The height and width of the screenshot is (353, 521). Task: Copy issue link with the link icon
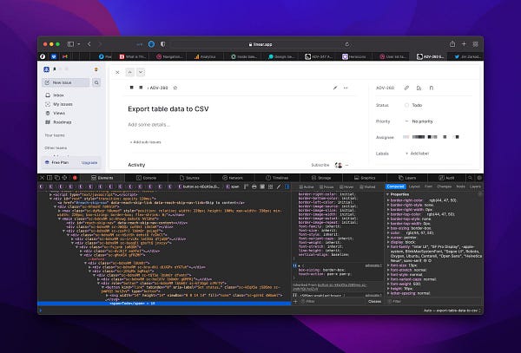click(406, 88)
